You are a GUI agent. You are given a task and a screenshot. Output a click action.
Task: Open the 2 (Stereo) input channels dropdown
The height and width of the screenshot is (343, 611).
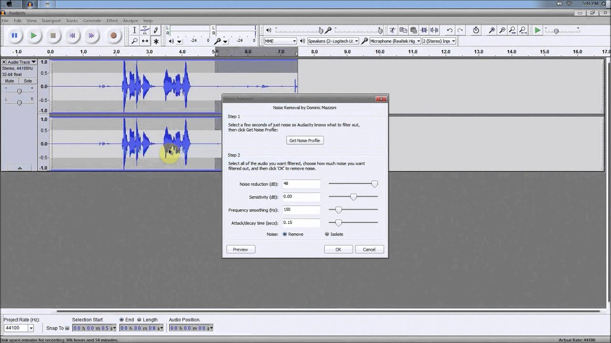[453, 41]
